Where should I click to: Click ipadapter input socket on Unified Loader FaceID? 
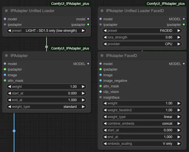101,24
